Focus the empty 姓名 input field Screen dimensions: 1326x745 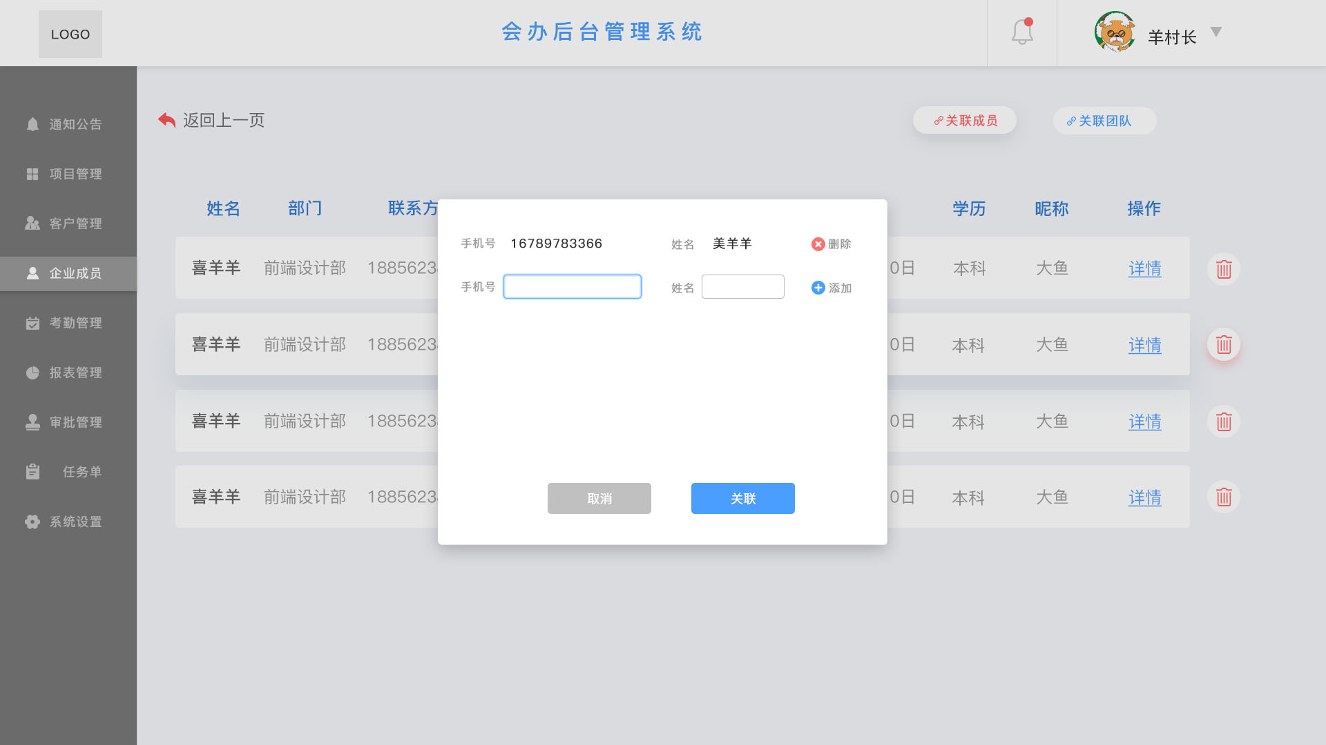pos(743,287)
